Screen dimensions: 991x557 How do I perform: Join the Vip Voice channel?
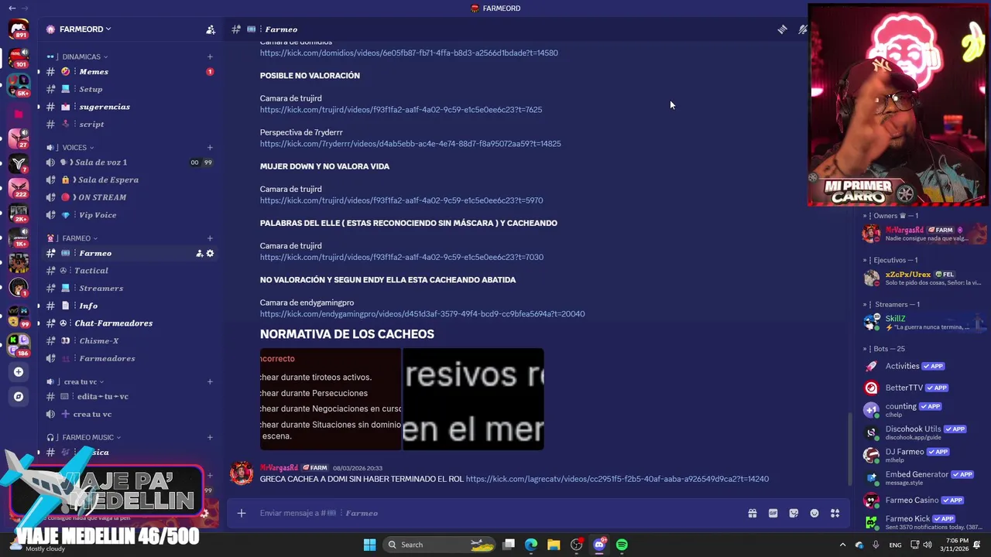130,215
